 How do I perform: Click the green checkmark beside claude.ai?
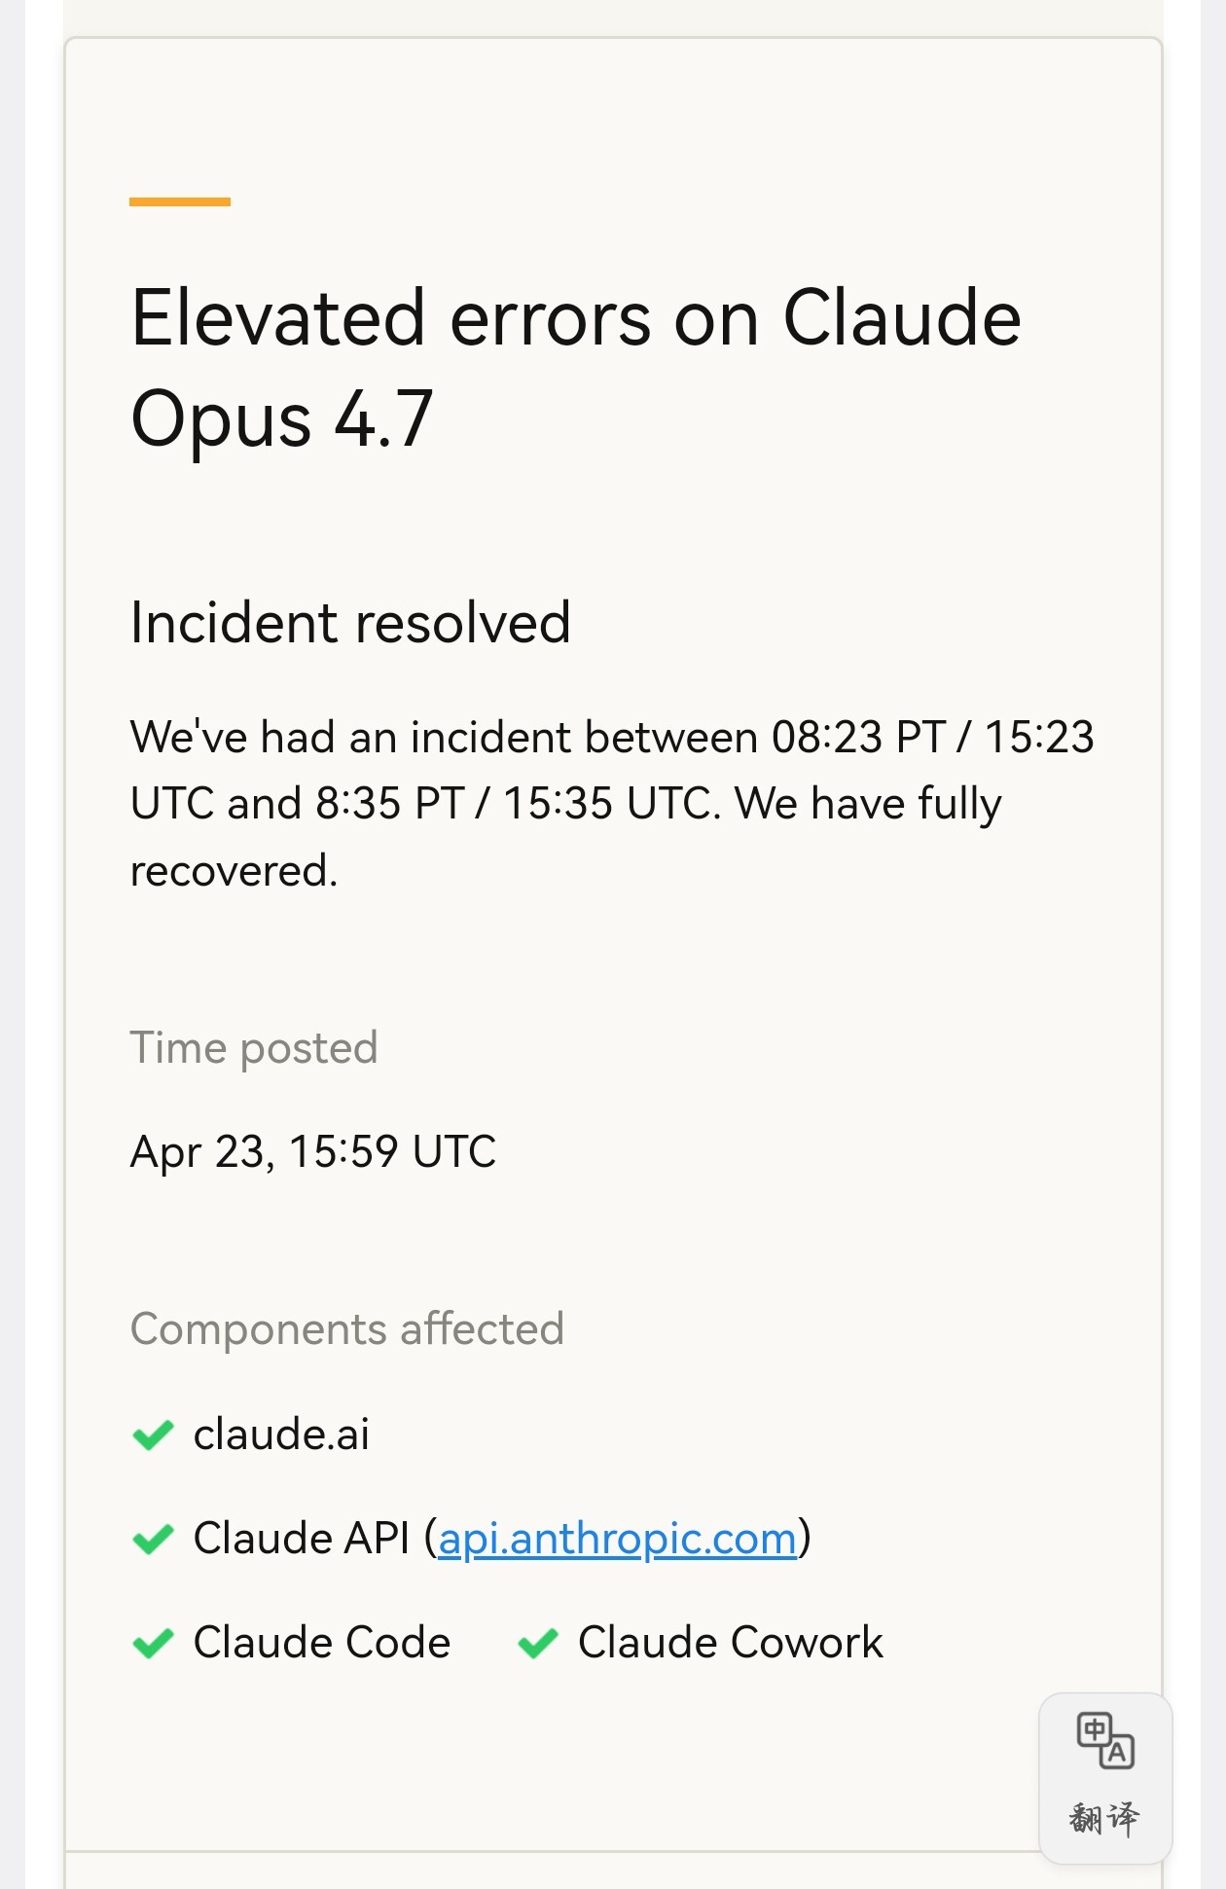(x=153, y=1435)
